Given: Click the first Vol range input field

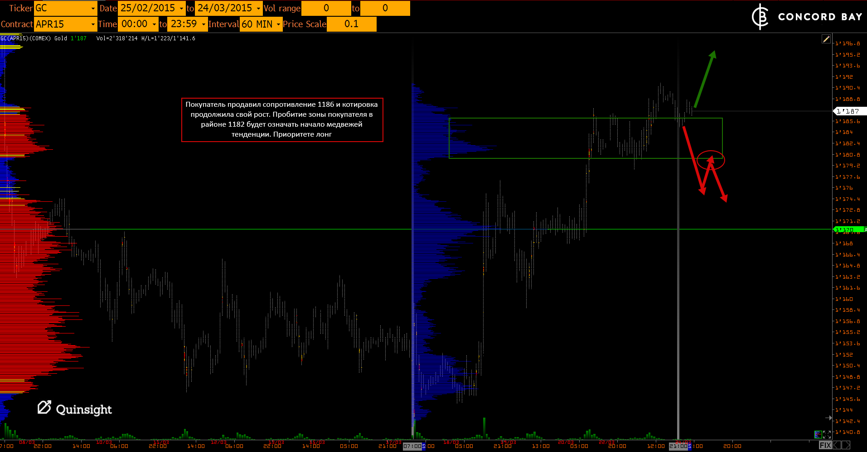Looking at the screenshot, I should [x=326, y=8].
